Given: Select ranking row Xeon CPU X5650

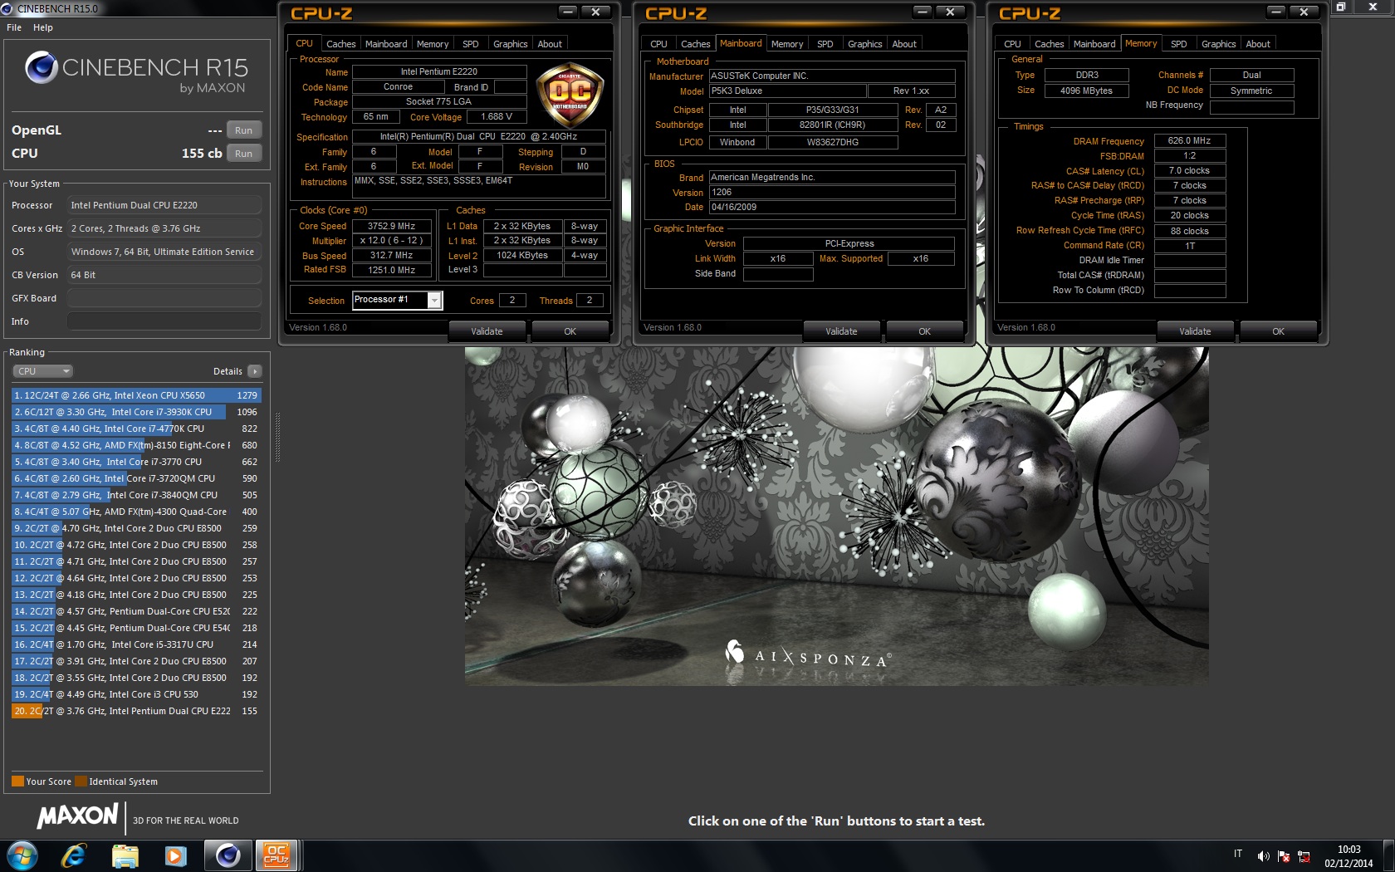Looking at the screenshot, I should click(x=137, y=395).
